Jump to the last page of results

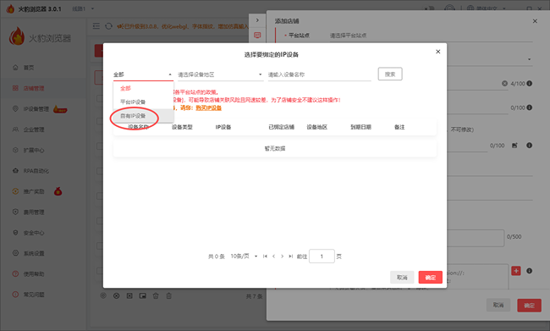(290, 257)
